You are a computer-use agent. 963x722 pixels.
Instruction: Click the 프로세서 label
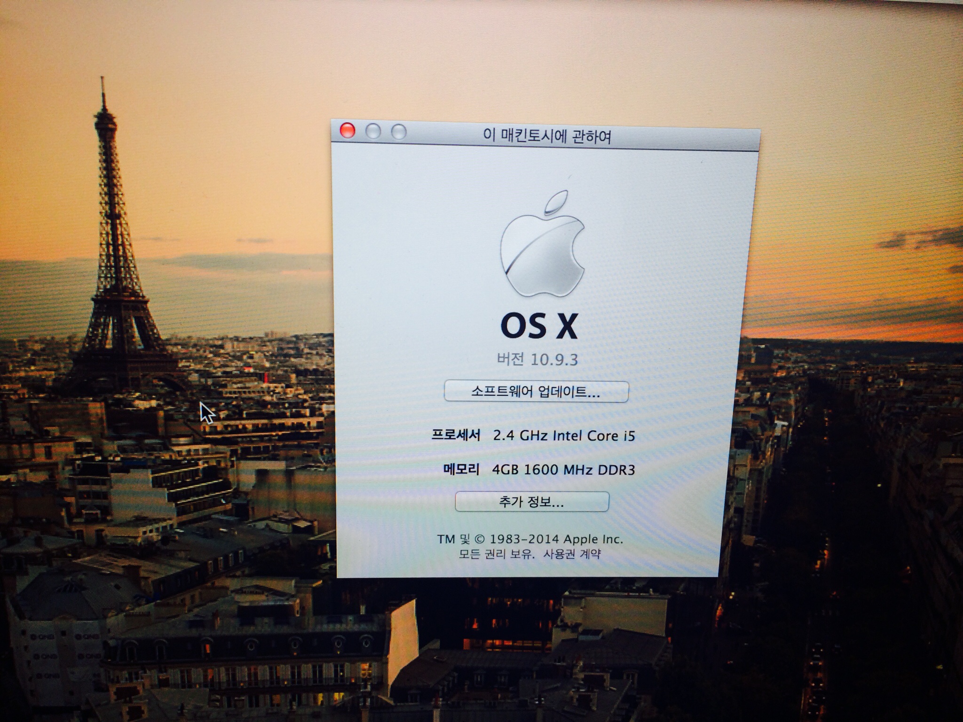coord(456,435)
